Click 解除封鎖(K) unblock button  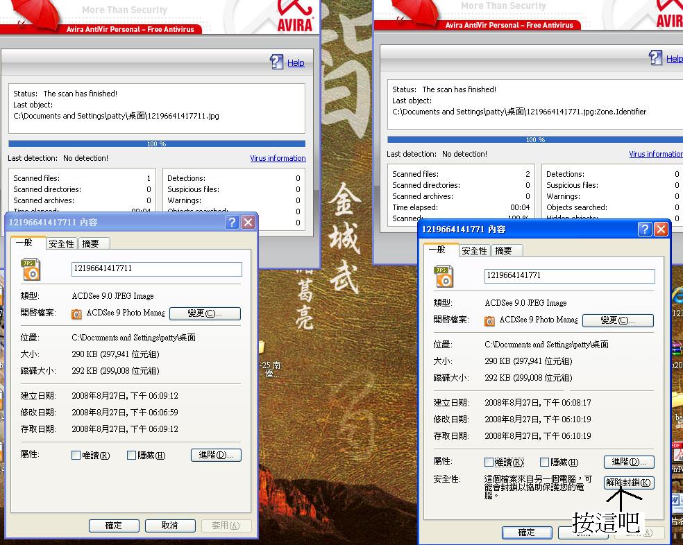coord(629,483)
